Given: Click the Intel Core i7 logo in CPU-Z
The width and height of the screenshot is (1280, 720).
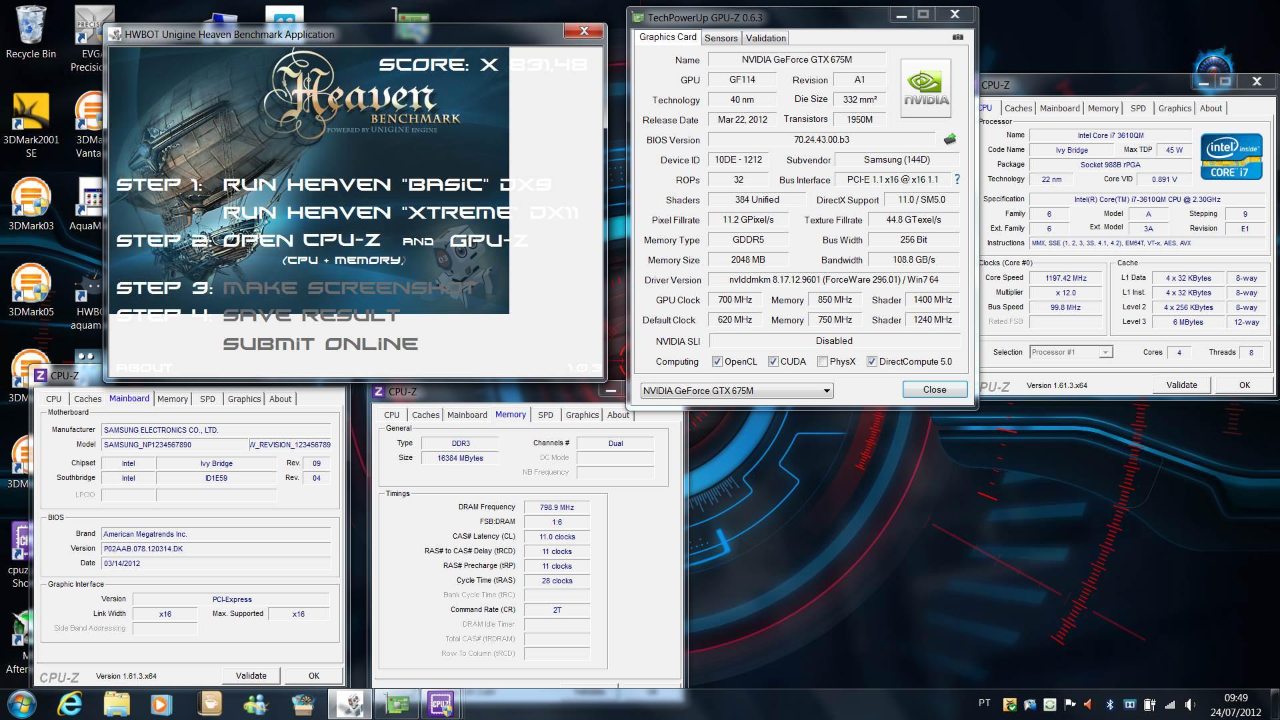Looking at the screenshot, I should pos(1232,157).
